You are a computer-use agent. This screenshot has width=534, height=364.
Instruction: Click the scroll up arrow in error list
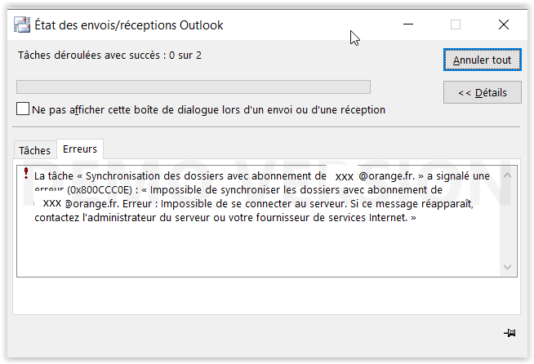click(509, 175)
